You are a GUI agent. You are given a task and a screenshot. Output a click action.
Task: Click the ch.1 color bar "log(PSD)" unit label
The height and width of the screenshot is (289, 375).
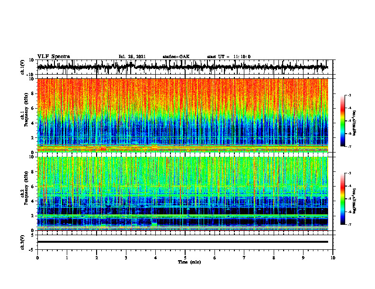tap(355, 123)
